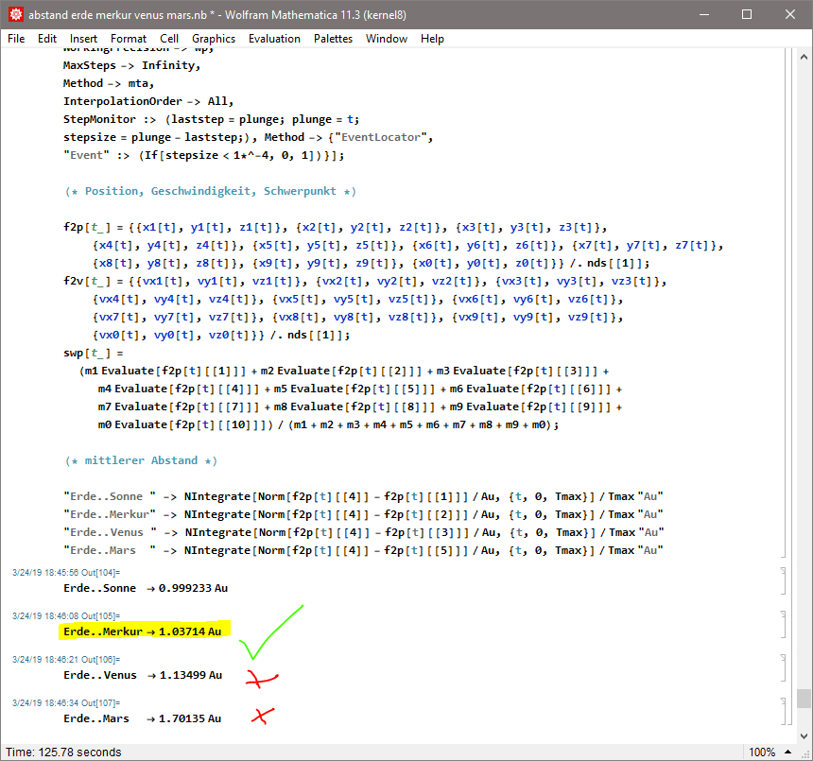Open the Window menu
The width and height of the screenshot is (813, 761).
(x=387, y=39)
